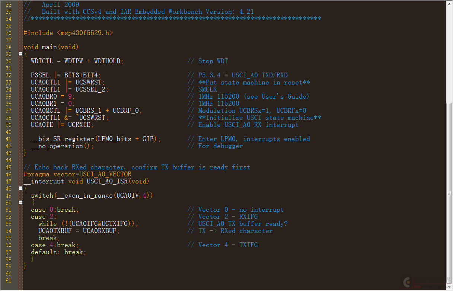Collapse the USCI_A0_ISR function fold marker
The image size is (453, 291).
click(20, 188)
